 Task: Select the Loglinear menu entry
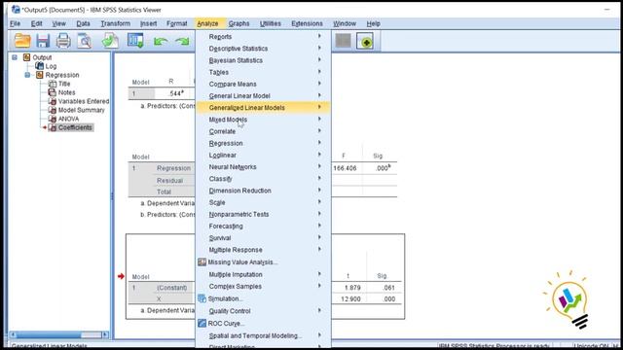coord(263,156)
